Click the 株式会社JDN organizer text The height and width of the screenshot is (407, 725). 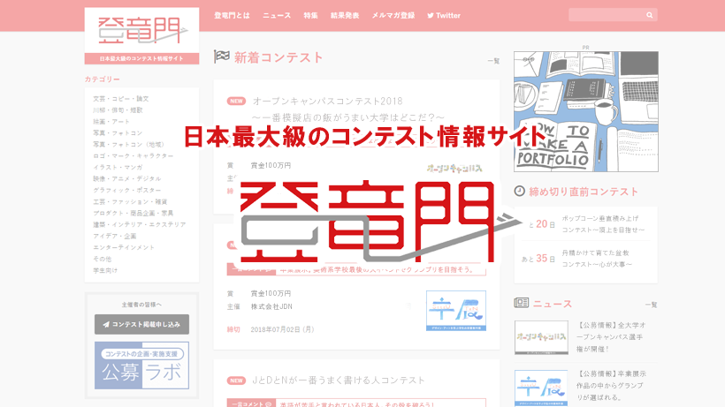271,306
